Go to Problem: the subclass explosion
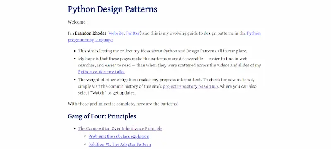This screenshot has height=149, width=331. (x=119, y=136)
